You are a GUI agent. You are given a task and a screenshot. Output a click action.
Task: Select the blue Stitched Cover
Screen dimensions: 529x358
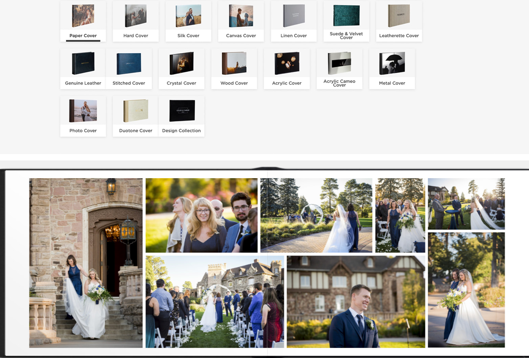tap(129, 69)
